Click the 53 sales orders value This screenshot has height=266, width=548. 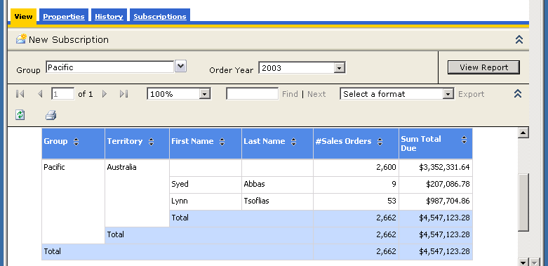(392, 201)
